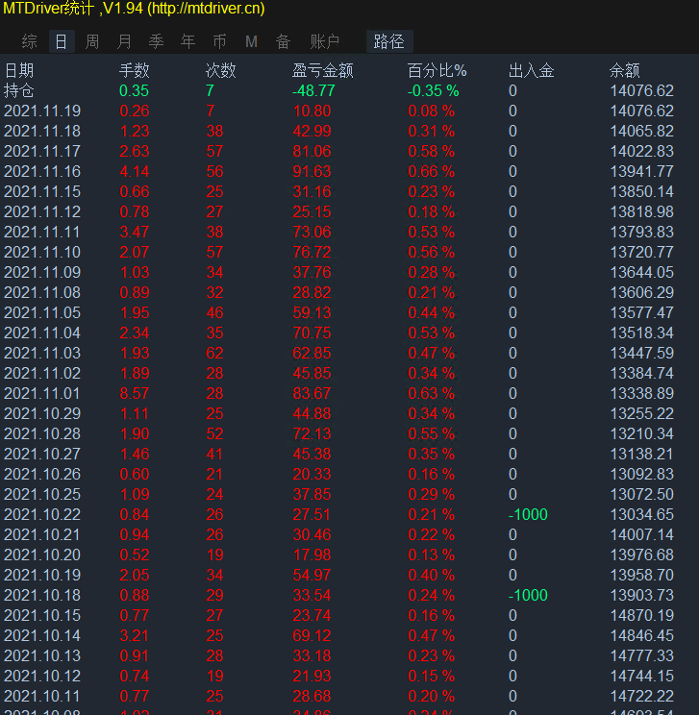
Task: Select the date 2021.11.18
Action: point(42,132)
